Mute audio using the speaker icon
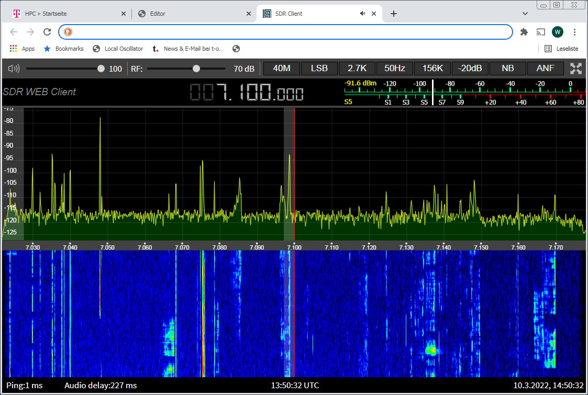Viewport: 588px width, 395px height. point(14,69)
